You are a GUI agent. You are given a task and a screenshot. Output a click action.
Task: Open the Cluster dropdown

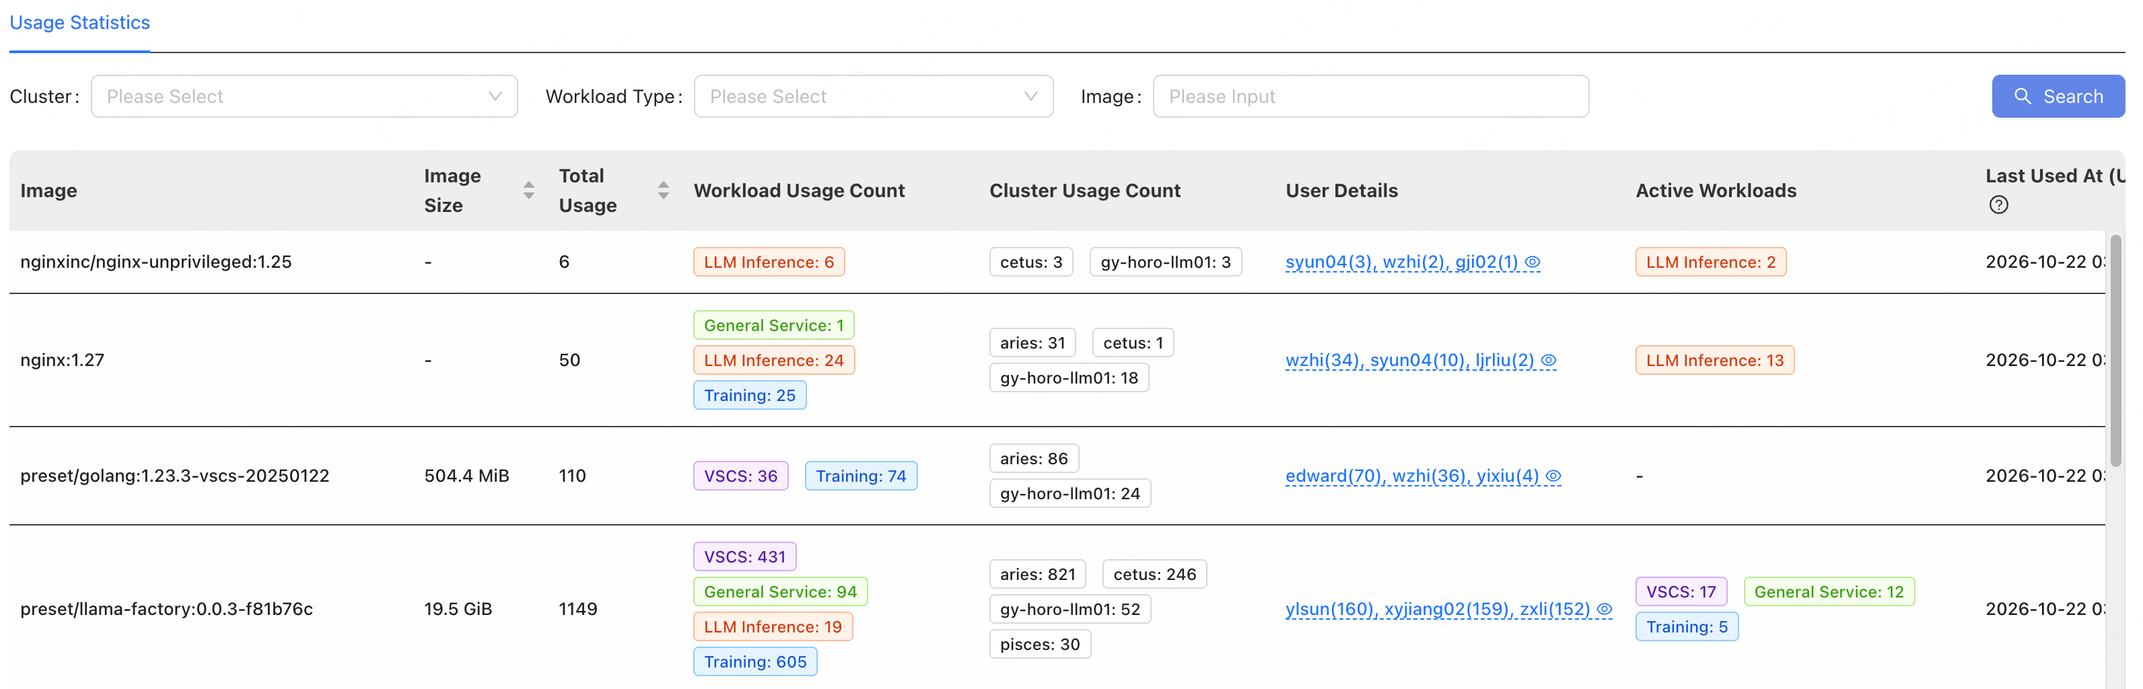point(304,96)
